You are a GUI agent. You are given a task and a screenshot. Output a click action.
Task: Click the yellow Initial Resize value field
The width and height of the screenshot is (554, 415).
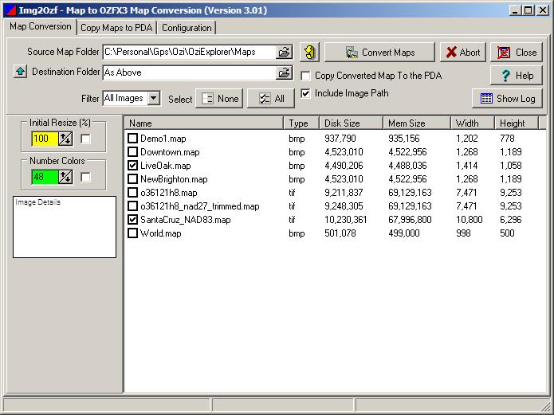click(x=44, y=139)
